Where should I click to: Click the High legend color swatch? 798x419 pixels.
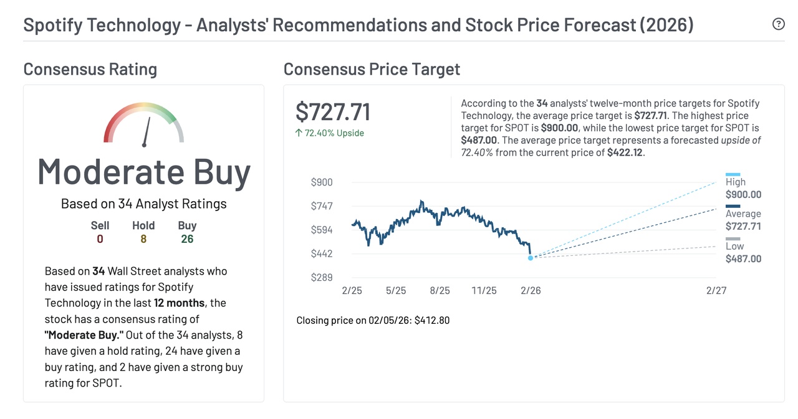click(x=733, y=175)
